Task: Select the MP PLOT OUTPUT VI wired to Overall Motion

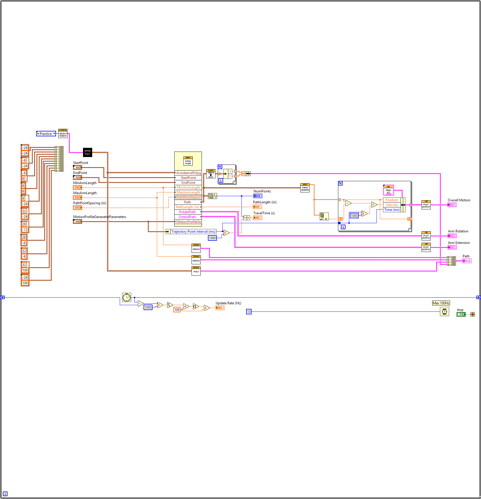Action: [x=426, y=204]
